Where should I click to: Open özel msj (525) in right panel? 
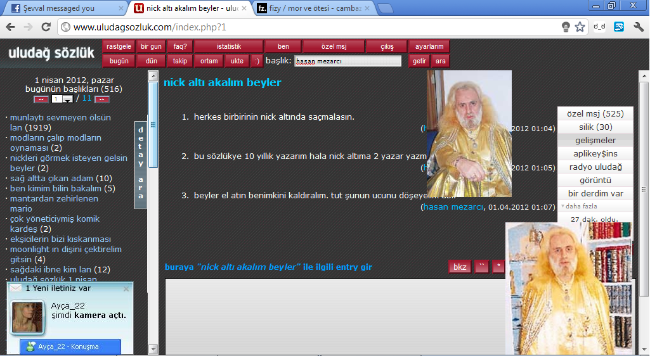tap(595, 113)
